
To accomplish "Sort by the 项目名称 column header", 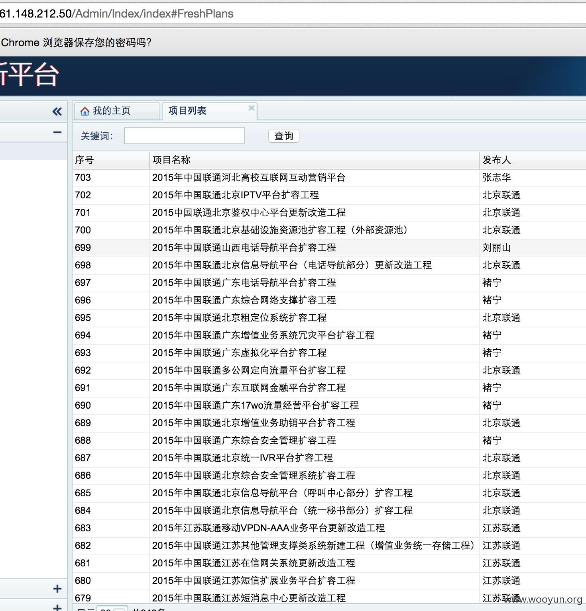I will (314, 160).
